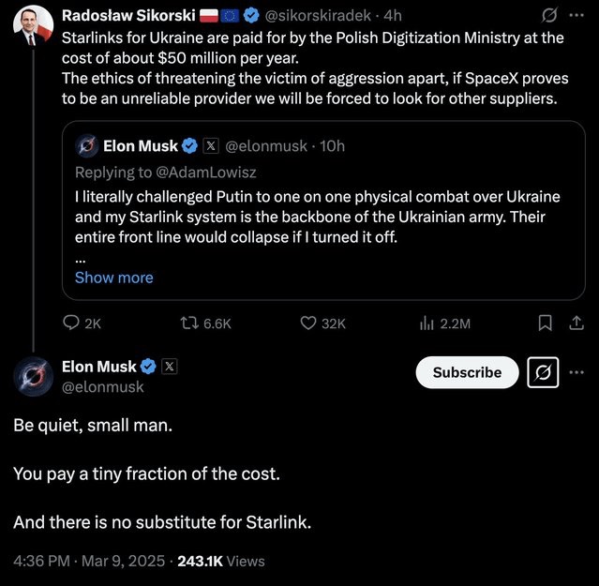Share Sikorski's post via the share icon
The width and height of the screenshot is (599, 586).
tap(577, 323)
